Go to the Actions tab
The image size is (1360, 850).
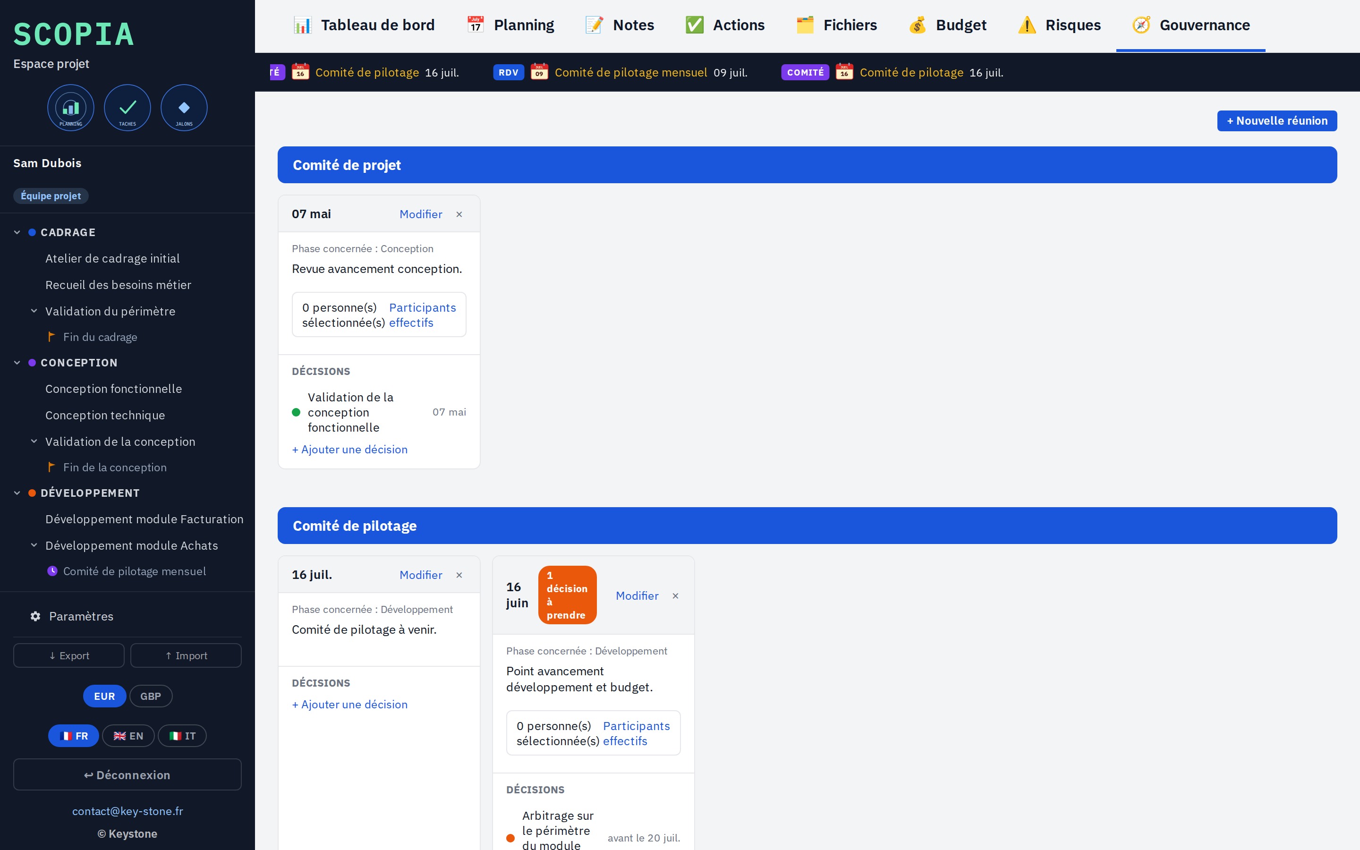725,25
